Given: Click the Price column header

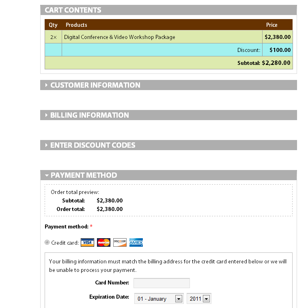Looking at the screenshot, I should point(271,25).
